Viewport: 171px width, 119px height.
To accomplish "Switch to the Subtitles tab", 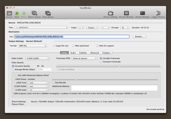I will (83, 53).
